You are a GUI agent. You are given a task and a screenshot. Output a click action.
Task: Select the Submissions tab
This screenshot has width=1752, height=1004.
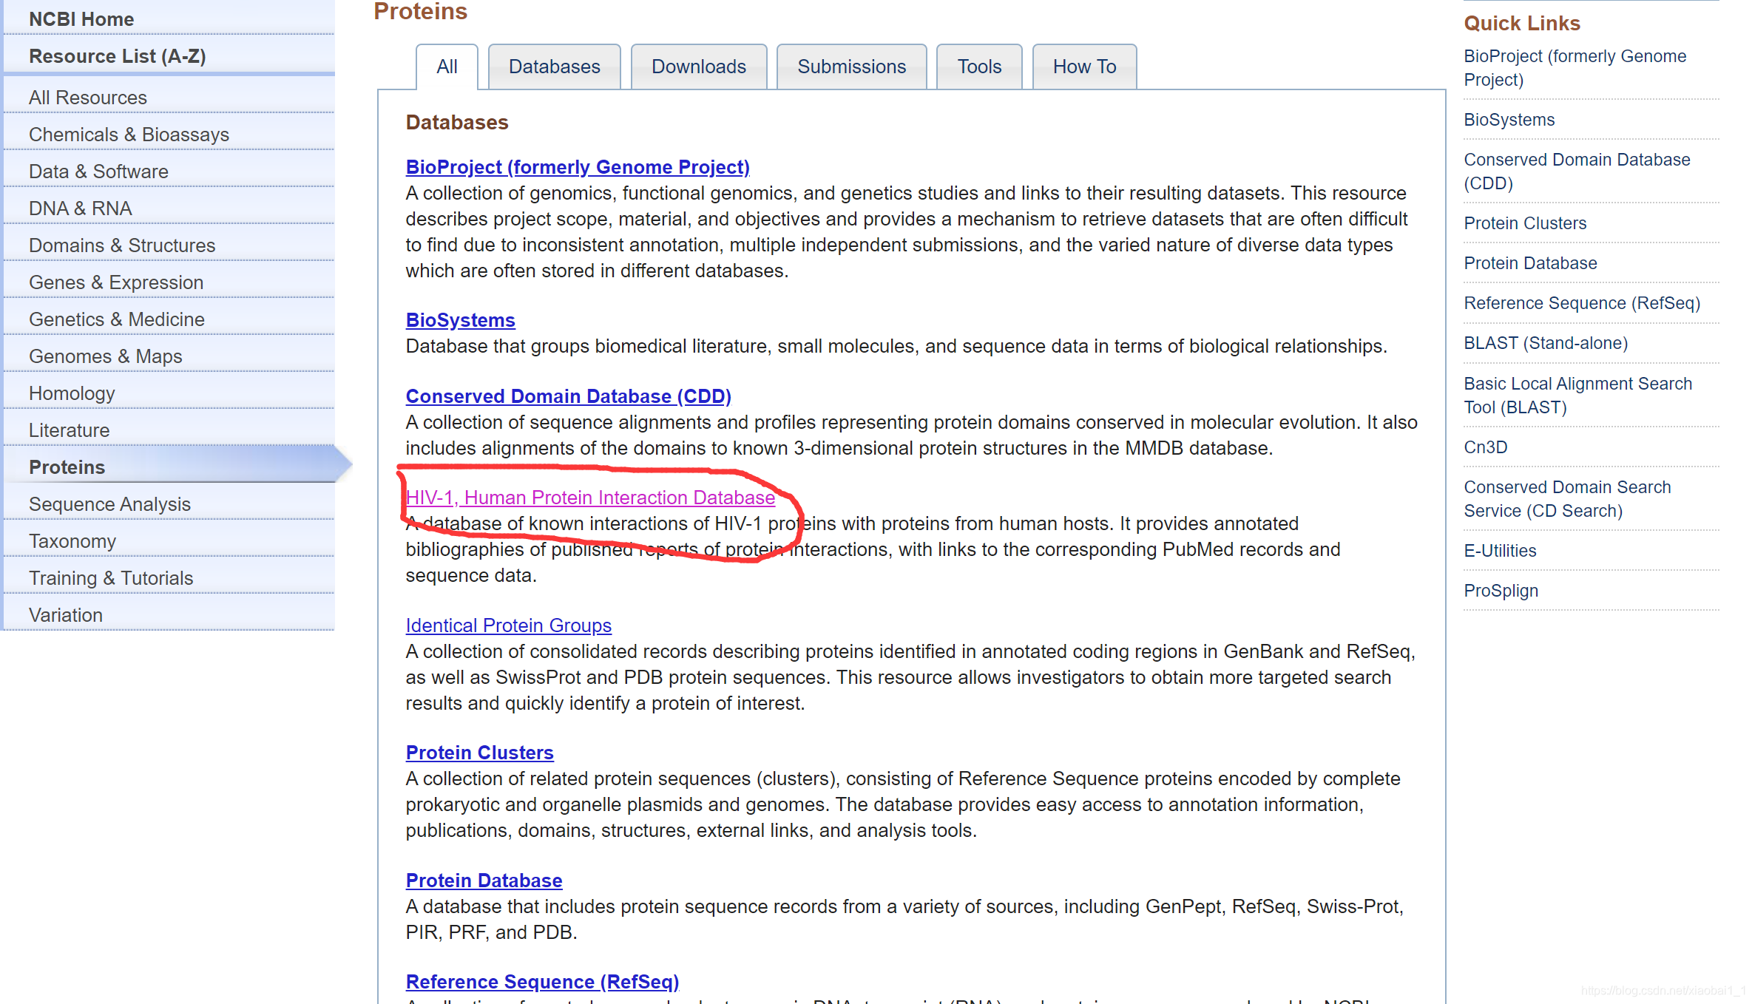tap(851, 67)
